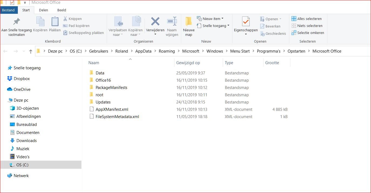Image resolution: width=371 pixels, height=193 pixels.
Task: Click the Roaming breadcrumb in address bar
Action: click(167, 51)
